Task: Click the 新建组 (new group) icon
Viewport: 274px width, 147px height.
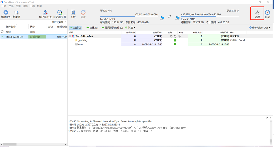Action: (16, 12)
